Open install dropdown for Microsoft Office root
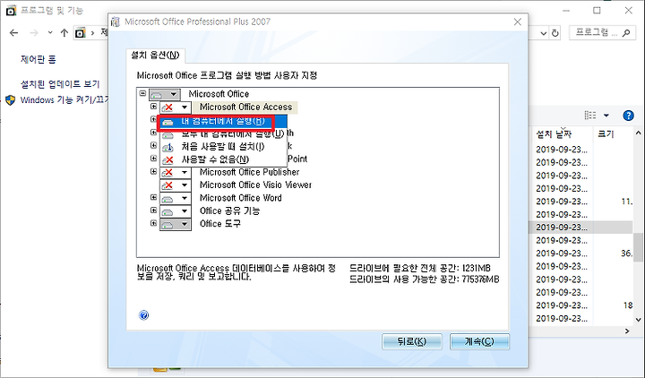 [164, 95]
